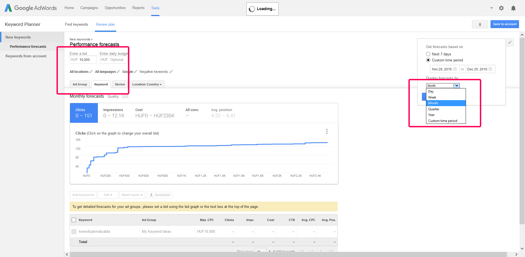525x257 pixels.
Task: Tick the keresőoptimalizálás row checkbox
Action: 74,232
